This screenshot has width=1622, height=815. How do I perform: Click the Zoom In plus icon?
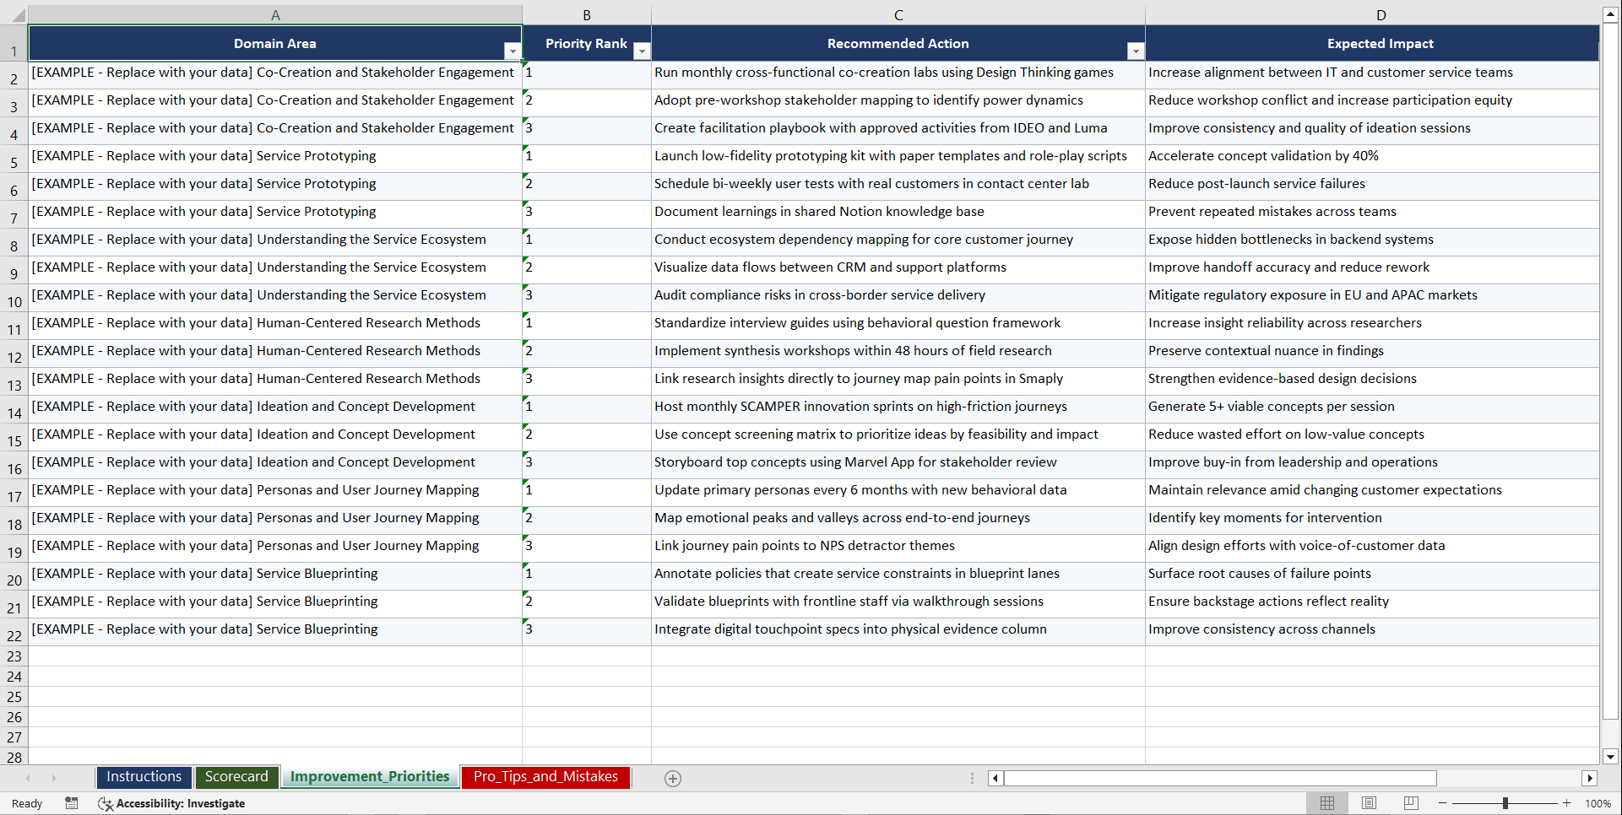tap(1567, 803)
